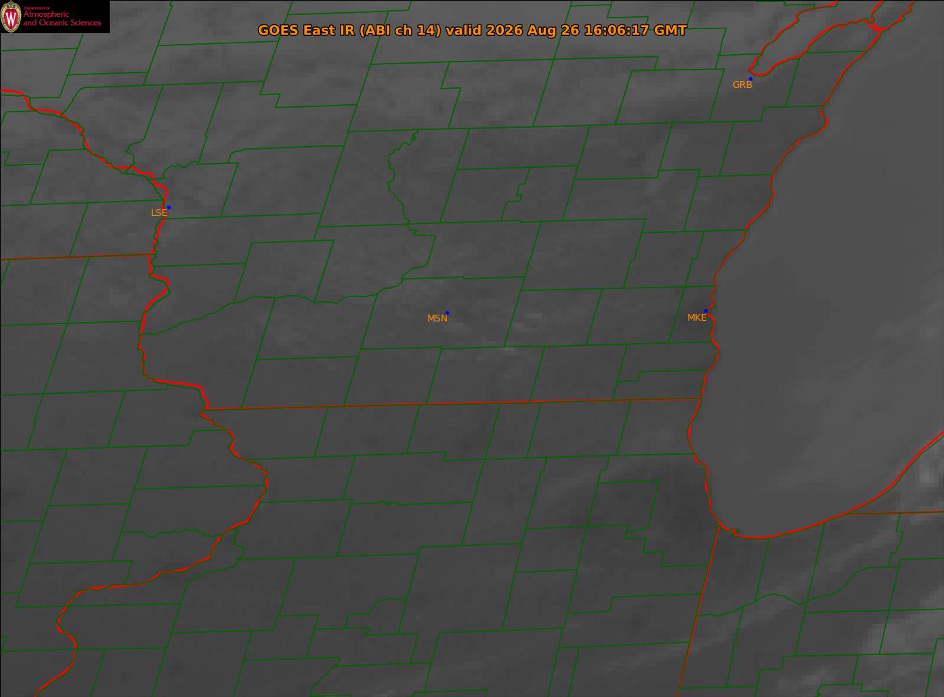Select the GRB station label
The height and width of the screenshot is (697, 944).
742,85
